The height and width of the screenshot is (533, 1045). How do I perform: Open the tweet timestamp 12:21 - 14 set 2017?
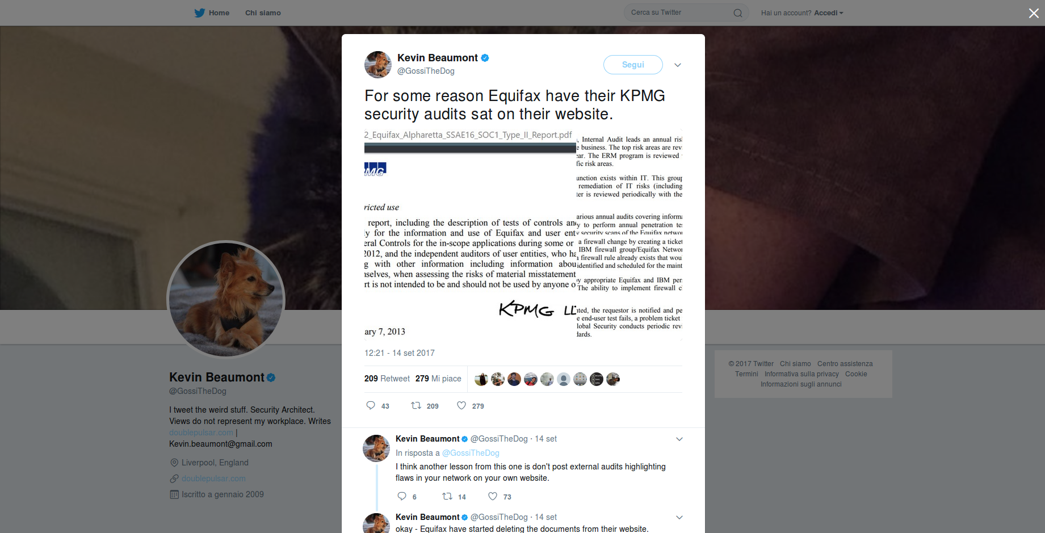pos(400,353)
